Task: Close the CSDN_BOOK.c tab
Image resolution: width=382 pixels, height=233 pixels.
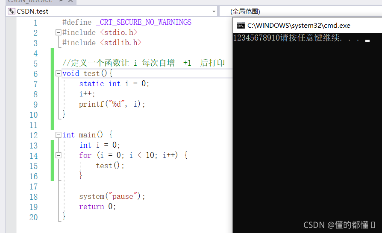Action: (x=71, y=1)
